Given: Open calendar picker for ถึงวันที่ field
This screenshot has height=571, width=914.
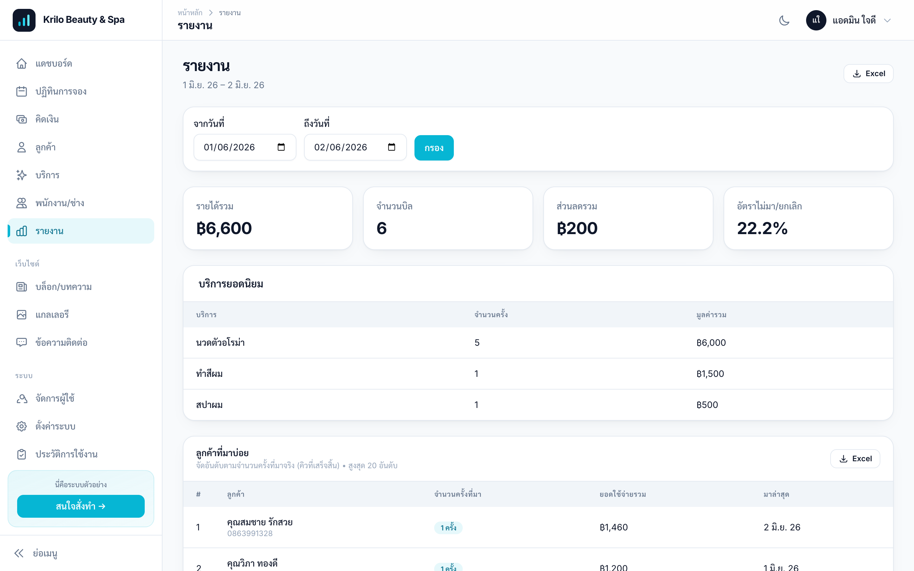Looking at the screenshot, I should click(392, 147).
